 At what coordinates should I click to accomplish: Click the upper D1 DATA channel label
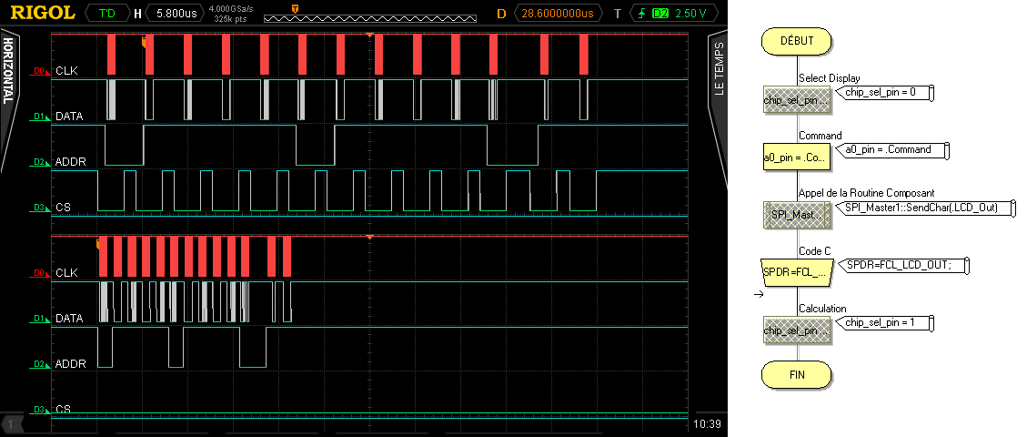pos(56,116)
